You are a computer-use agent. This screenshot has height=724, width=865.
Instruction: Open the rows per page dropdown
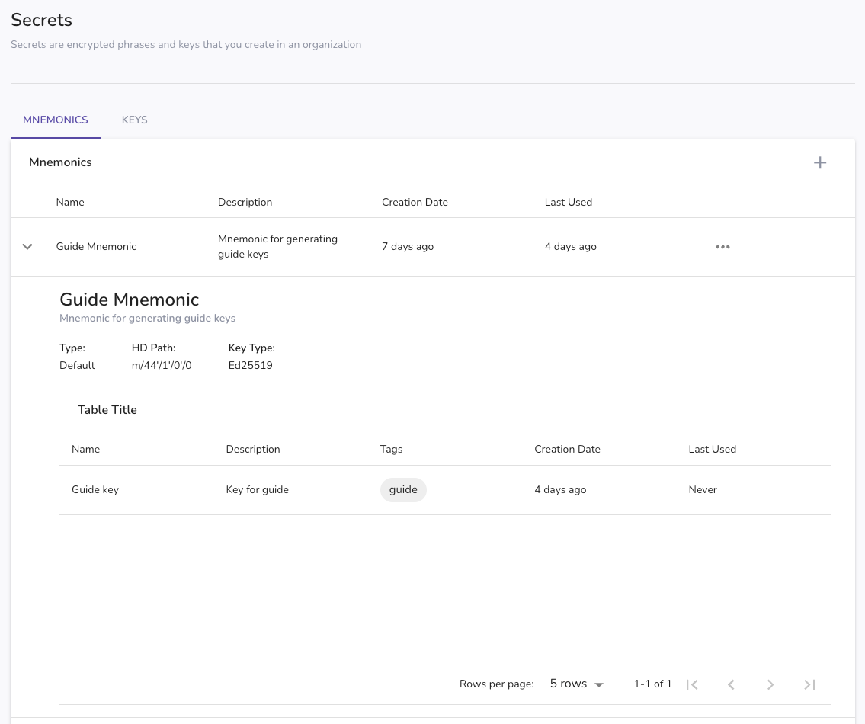coord(576,684)
